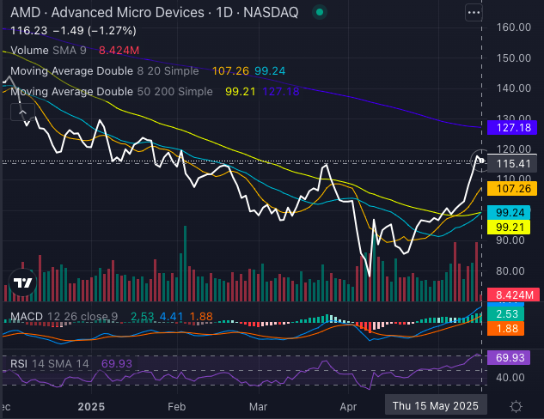Click the 99.21 yellow price axis label
This screenshot has width=544, height=419.
click(509, 227)
